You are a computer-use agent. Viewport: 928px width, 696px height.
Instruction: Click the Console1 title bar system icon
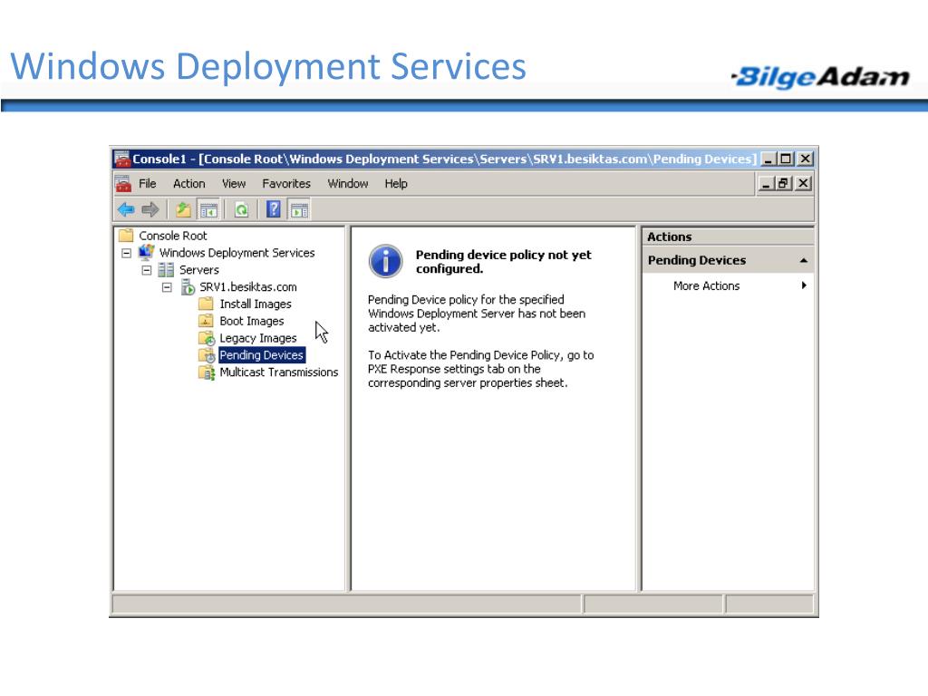[x=122, y=159]
